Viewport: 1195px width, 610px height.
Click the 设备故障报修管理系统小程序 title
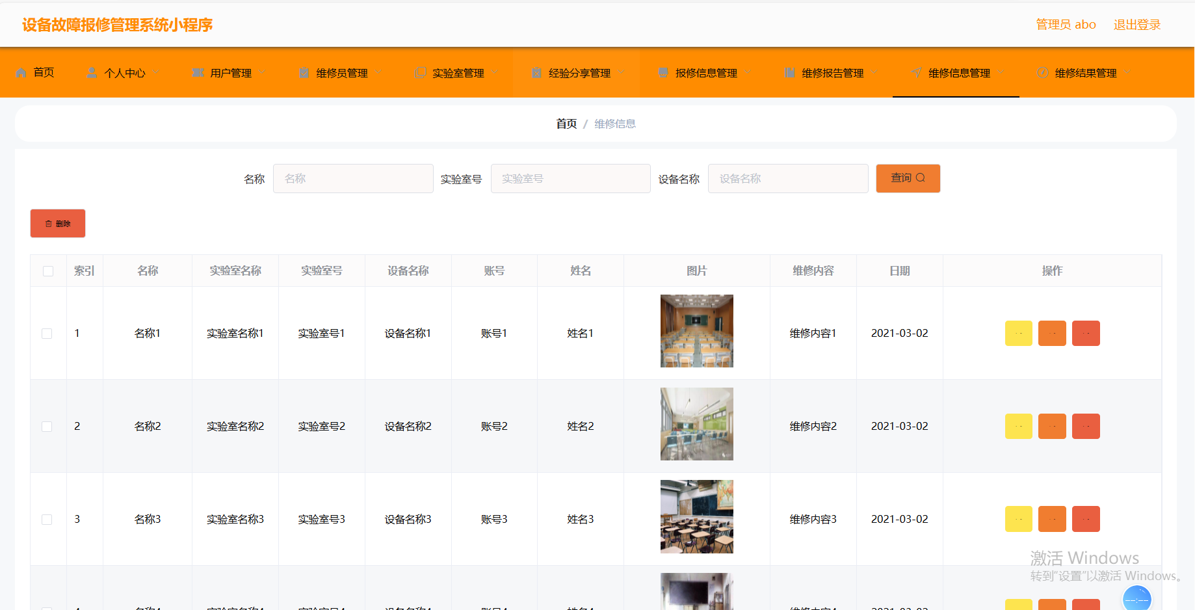(x=117, y=25)
